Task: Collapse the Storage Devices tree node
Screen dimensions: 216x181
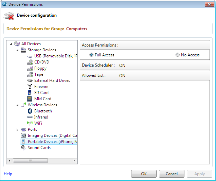Action: tap(17, 50)
